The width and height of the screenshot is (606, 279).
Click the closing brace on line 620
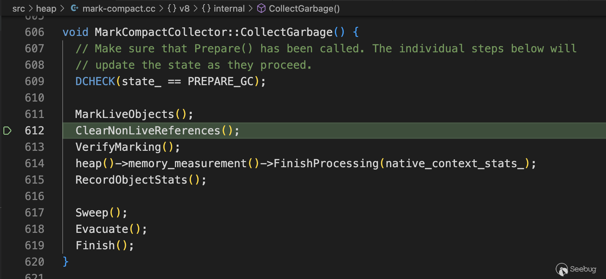66,262
